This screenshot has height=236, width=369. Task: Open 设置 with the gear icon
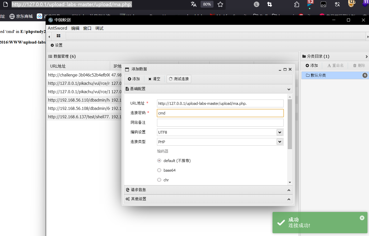tap(56, 45)
